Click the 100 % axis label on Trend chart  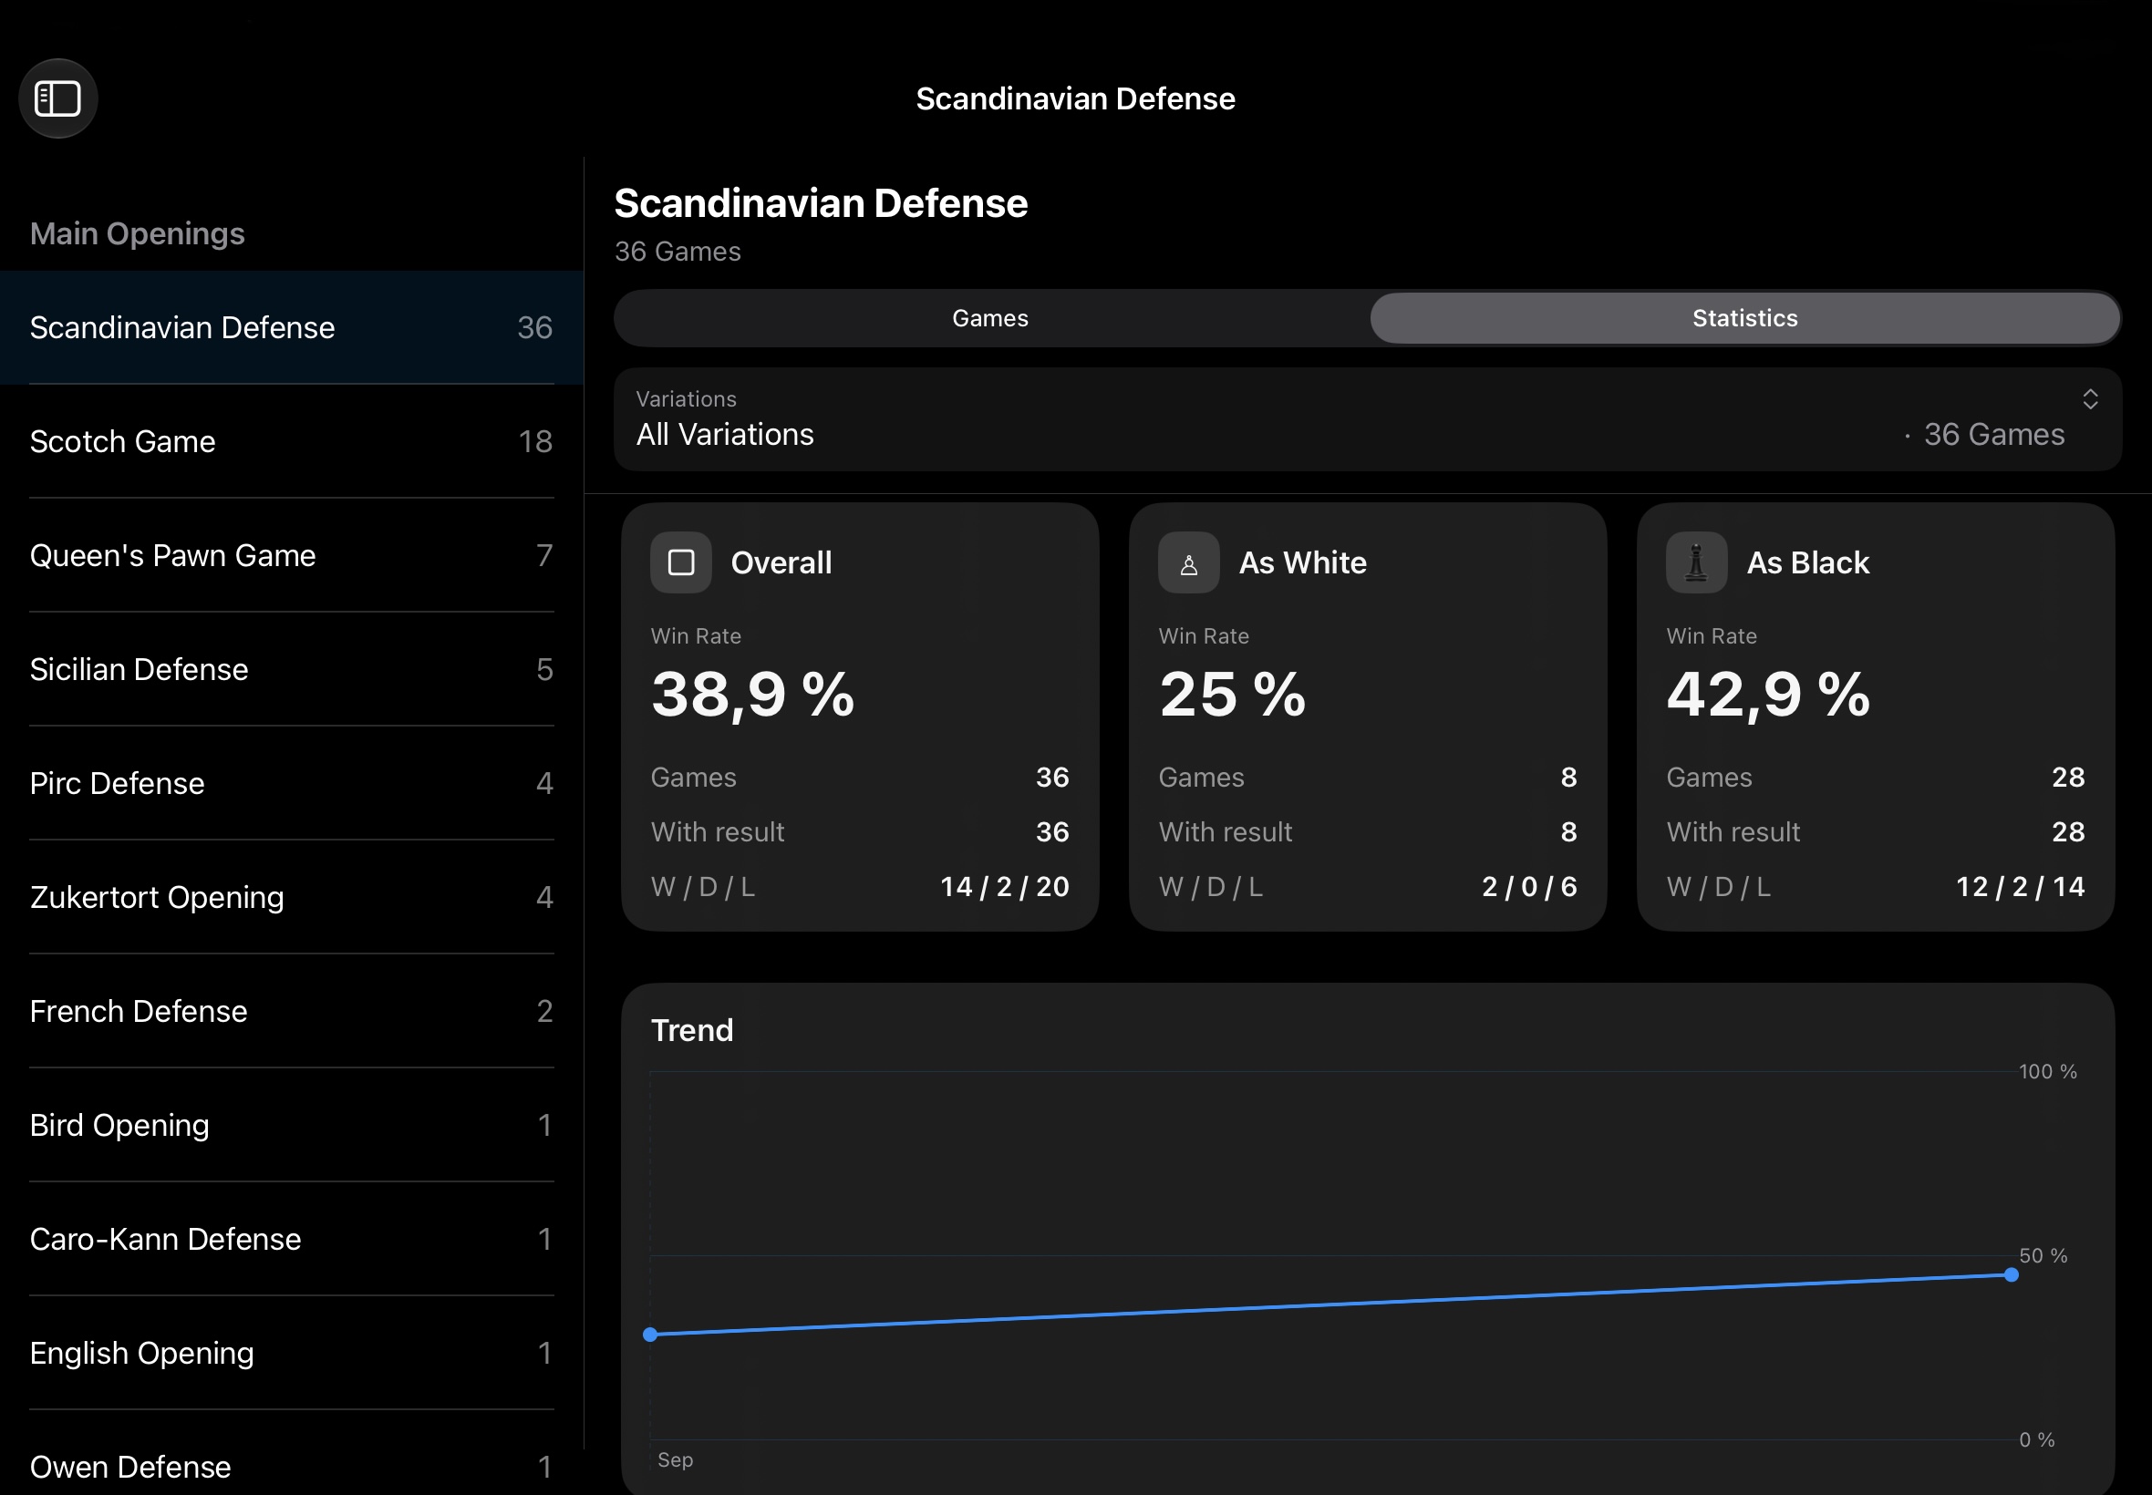pos(2048,1072)
